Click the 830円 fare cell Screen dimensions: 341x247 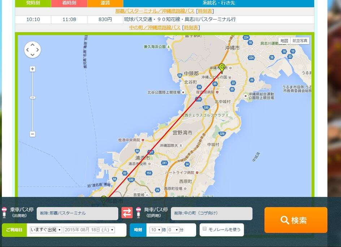tap(105, 20)
